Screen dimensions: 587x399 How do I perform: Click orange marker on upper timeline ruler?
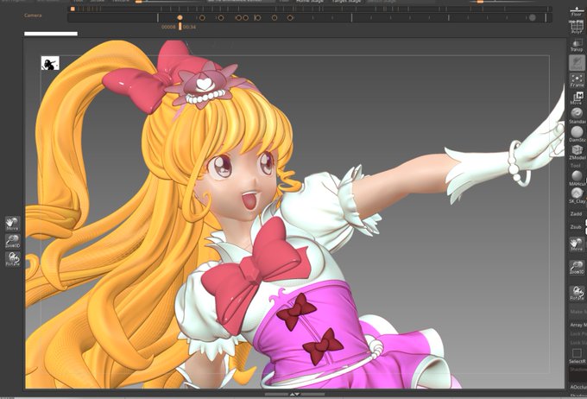[73, 9]
